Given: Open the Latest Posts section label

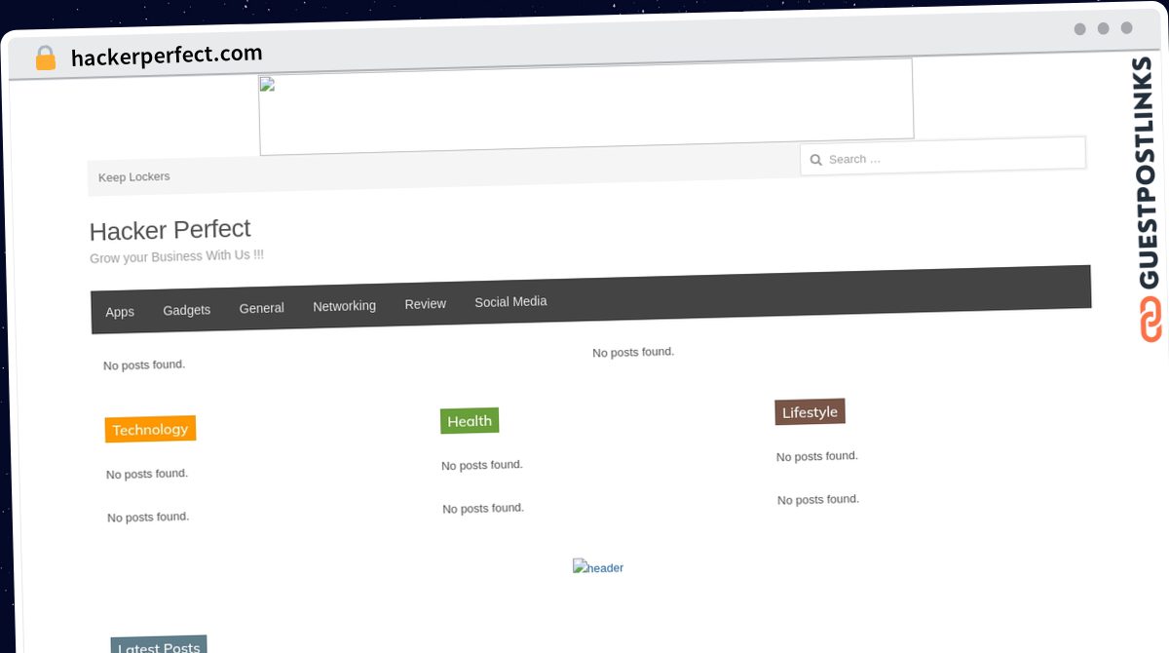Looking at the screenshot, I should tap(159, 646).
